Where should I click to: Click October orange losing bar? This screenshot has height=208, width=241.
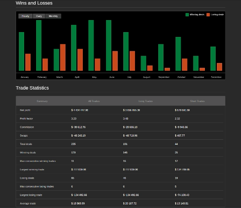185,65
